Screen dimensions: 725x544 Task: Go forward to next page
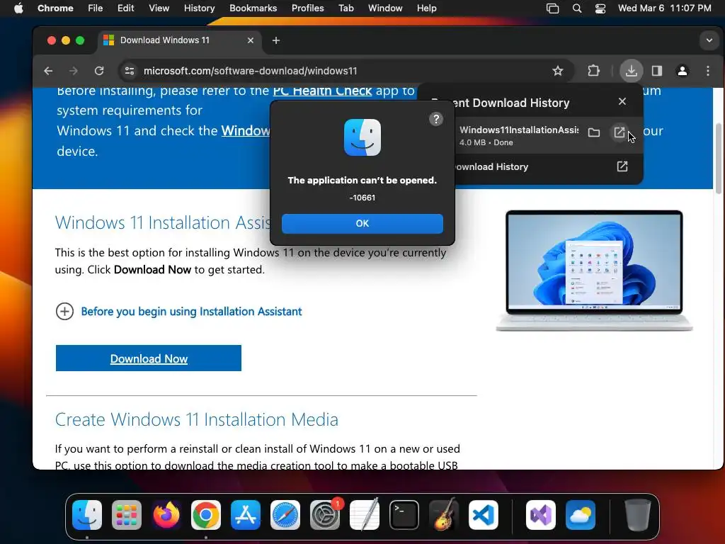(x=74, y=71)
